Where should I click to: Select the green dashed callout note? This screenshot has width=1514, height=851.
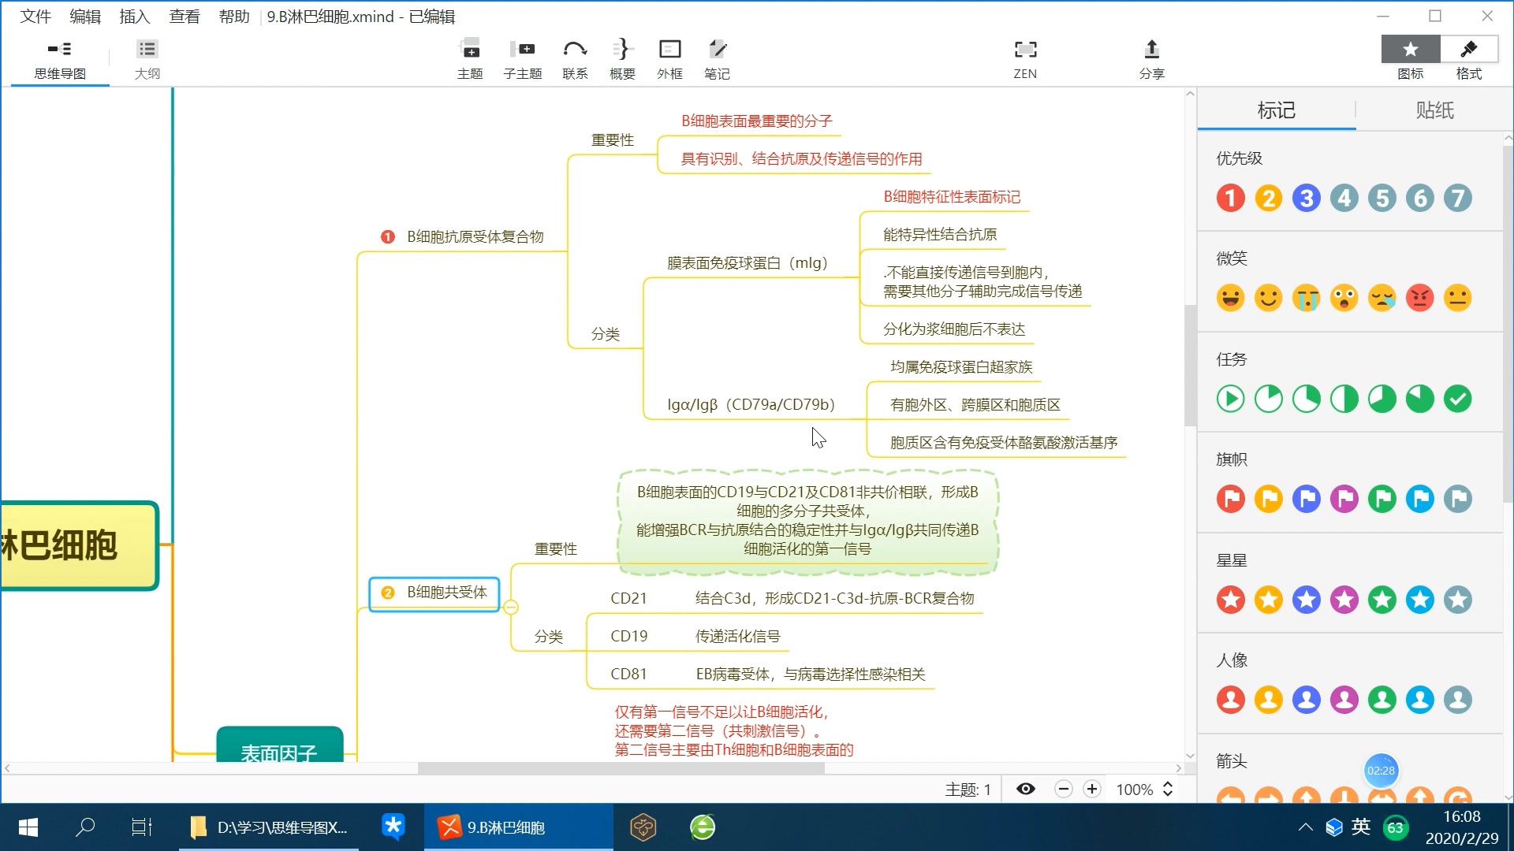(807, 521)
